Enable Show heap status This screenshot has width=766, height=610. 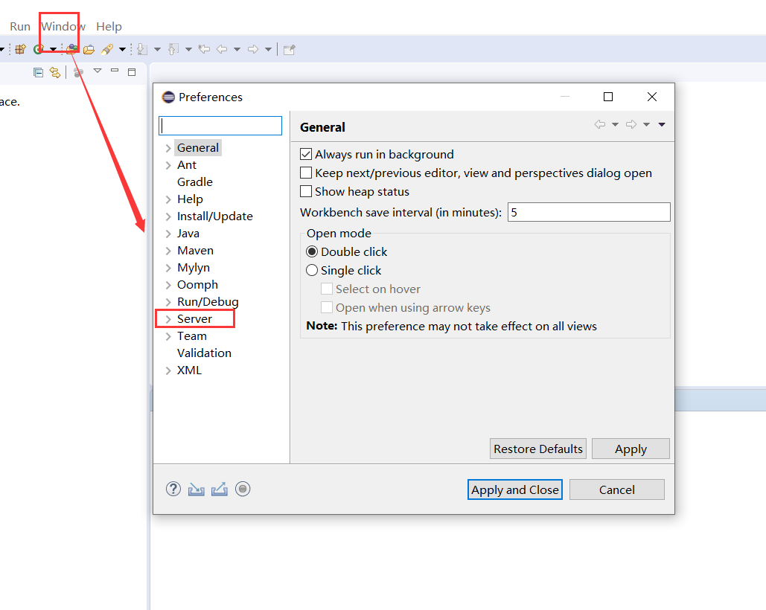[306, 191]
